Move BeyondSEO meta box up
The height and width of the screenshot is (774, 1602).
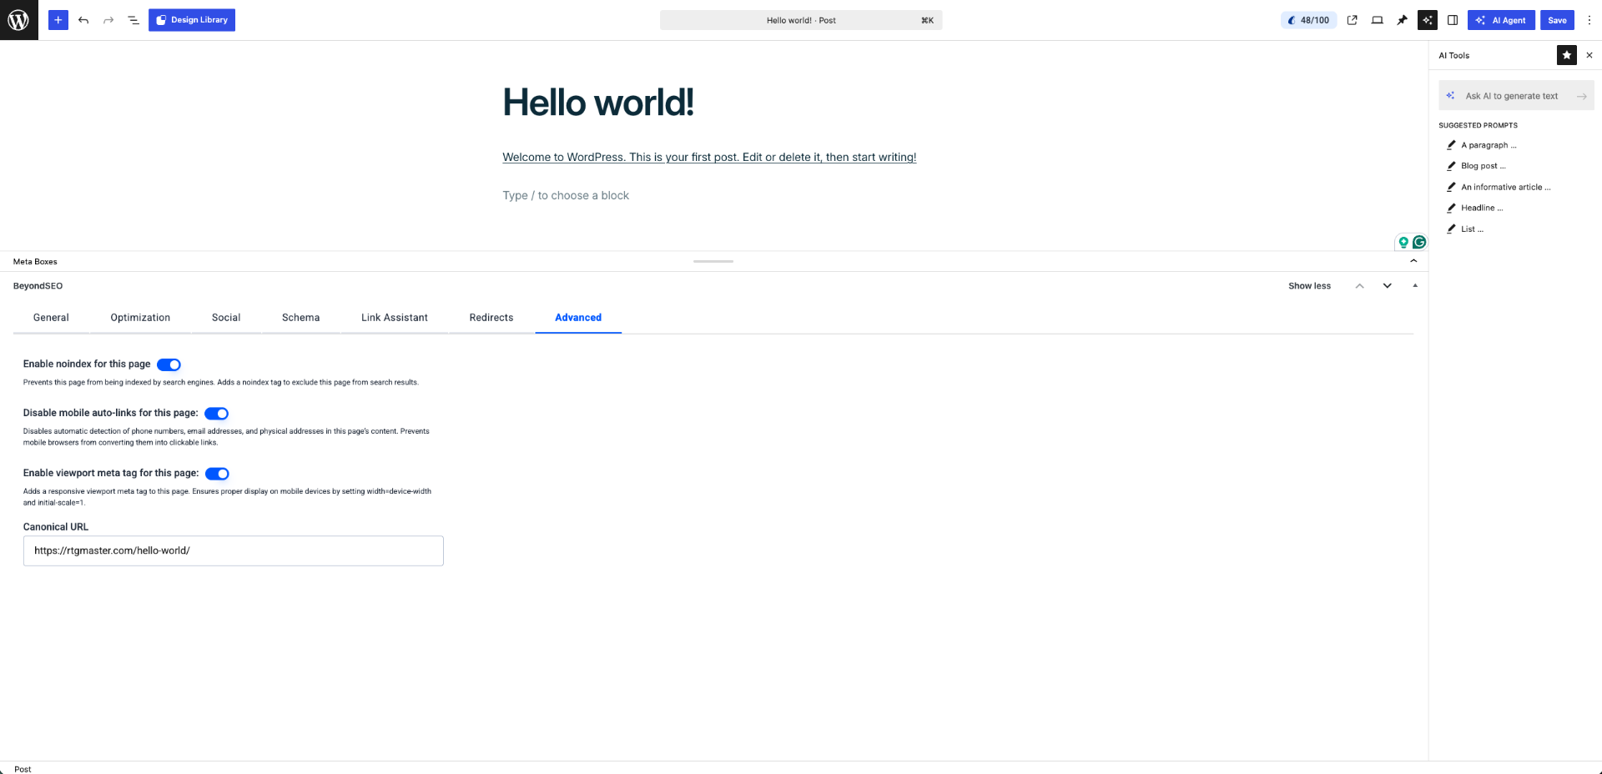pyautogui.click(x=1359, y=286)
